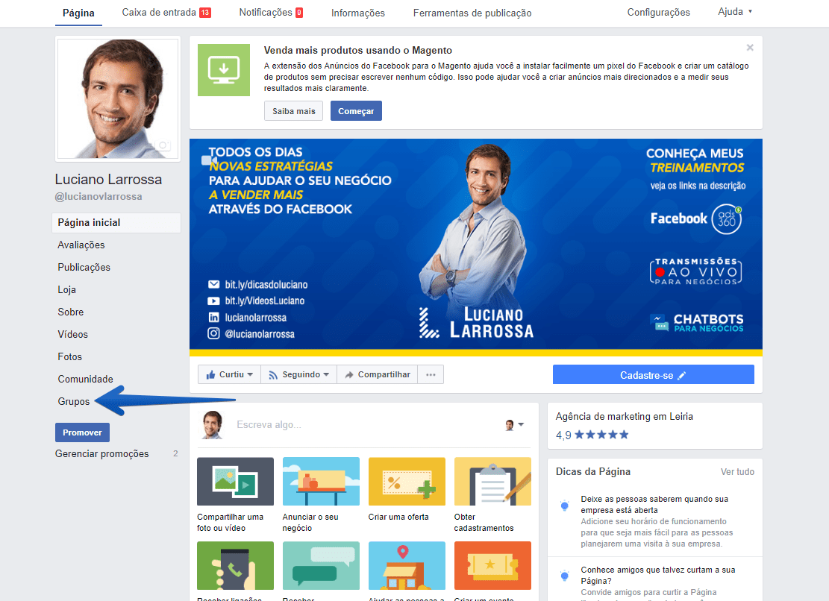
Task: Select Grupos in the left sidebar
Action: coord(74,401)
